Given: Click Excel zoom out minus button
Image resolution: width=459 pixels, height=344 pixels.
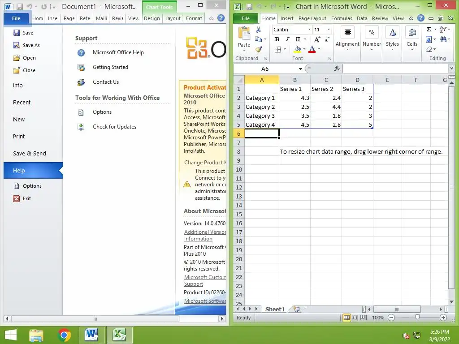Looking at the screenshot, I should point(391,318).
